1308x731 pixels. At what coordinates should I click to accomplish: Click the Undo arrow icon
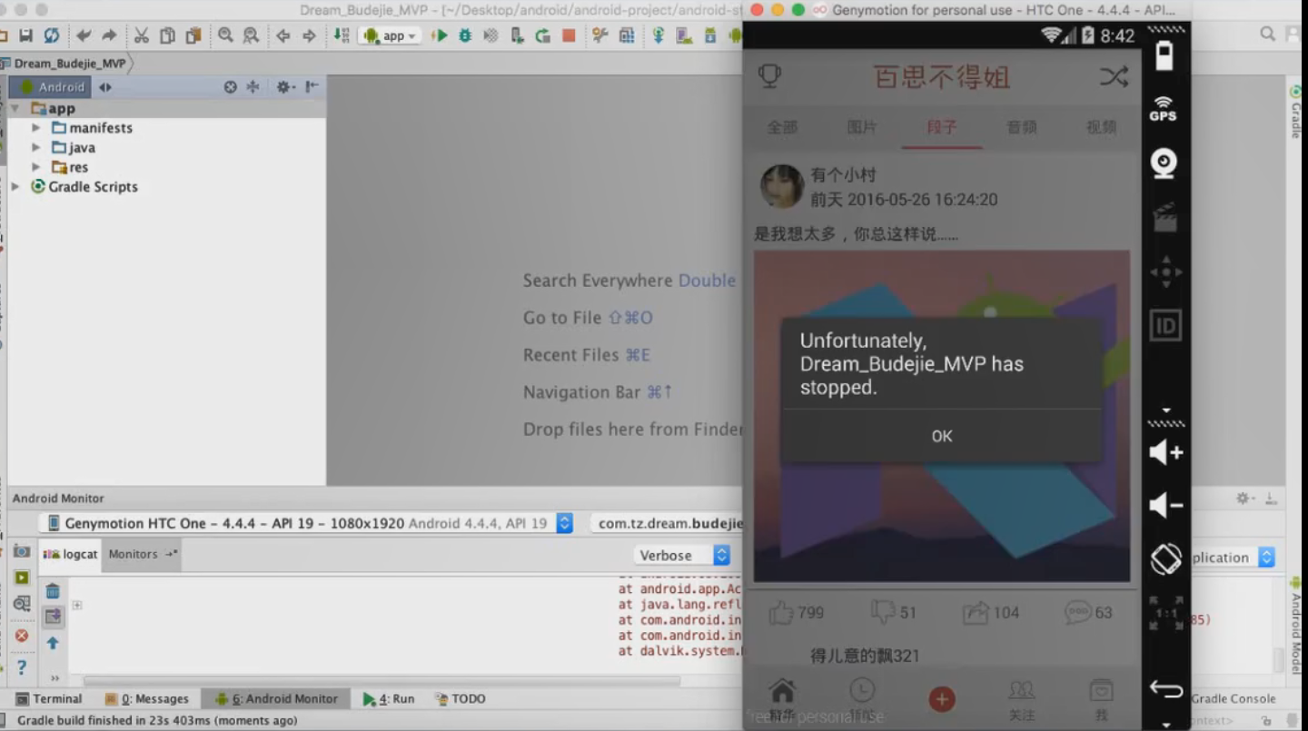[84, 35]
